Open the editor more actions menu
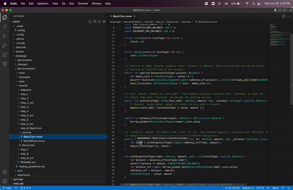 coord(289,16)
